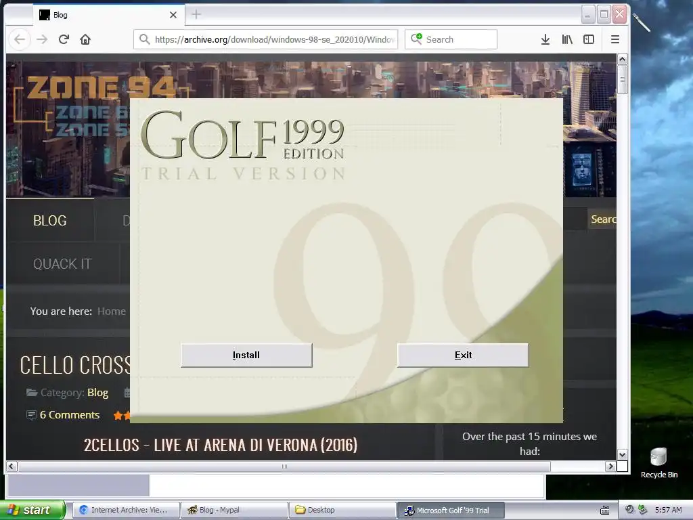Click the horizontal scrollbar right arrow

tap(610, 466)
